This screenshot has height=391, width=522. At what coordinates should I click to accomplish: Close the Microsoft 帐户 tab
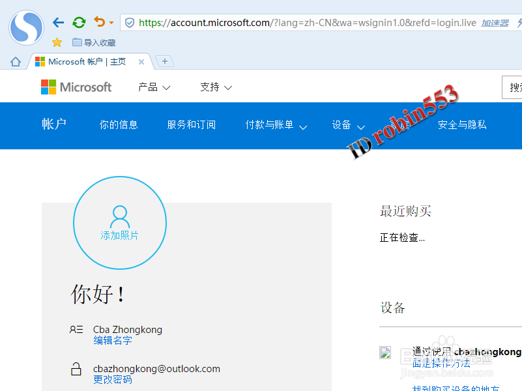141,62
